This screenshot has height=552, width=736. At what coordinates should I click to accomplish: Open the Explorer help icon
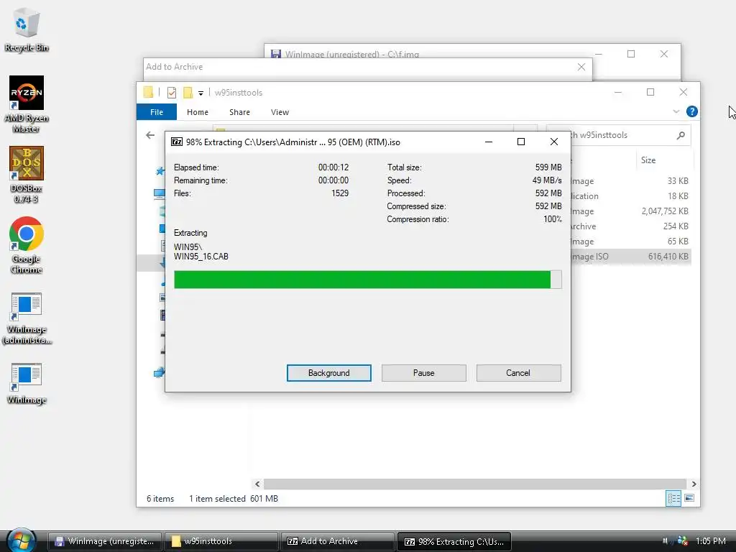691,111
